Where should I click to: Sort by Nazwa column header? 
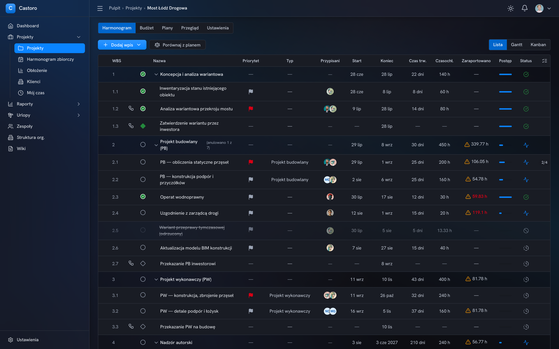click(159, 61)
